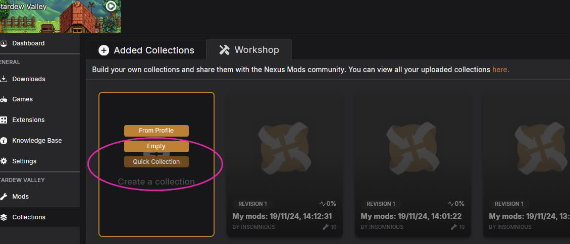Screen dimensions: 570x244
Task: Click the Knowledge Base info icon
Action: 4,141
